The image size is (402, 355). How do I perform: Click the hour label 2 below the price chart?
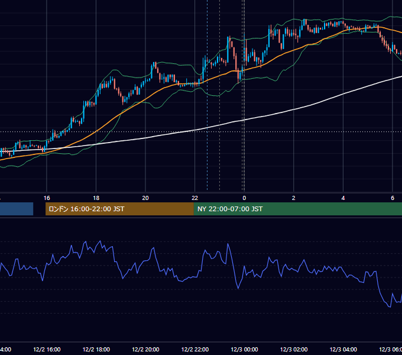pyautogui.click(x=294, y=198)
